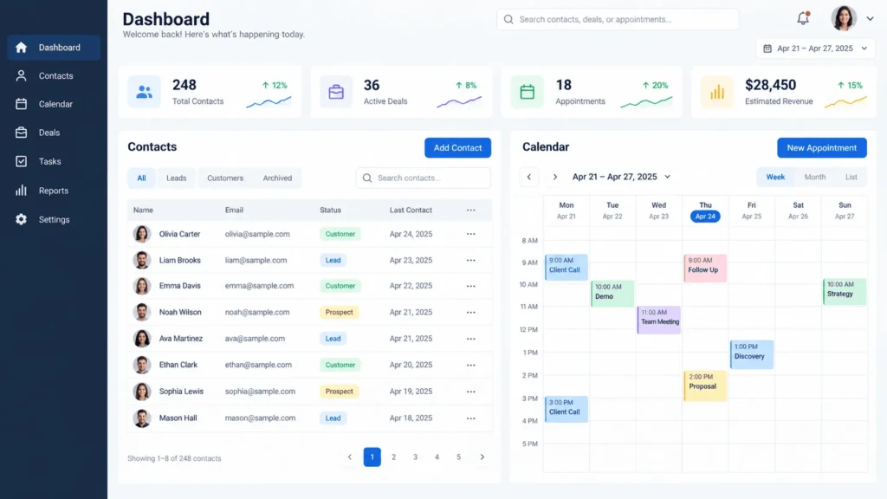Switch calendar to Month view
887x499 pixels.
(815, 177)
